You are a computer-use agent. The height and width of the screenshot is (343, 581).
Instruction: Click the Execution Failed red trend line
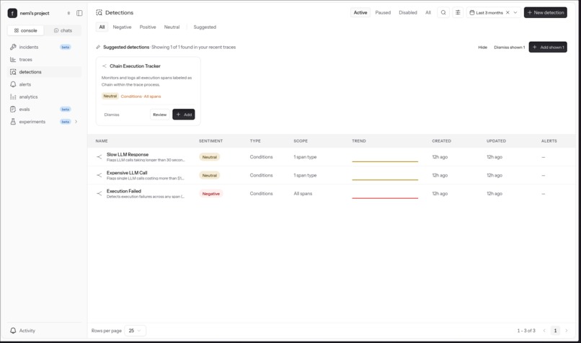pos(385,198)
